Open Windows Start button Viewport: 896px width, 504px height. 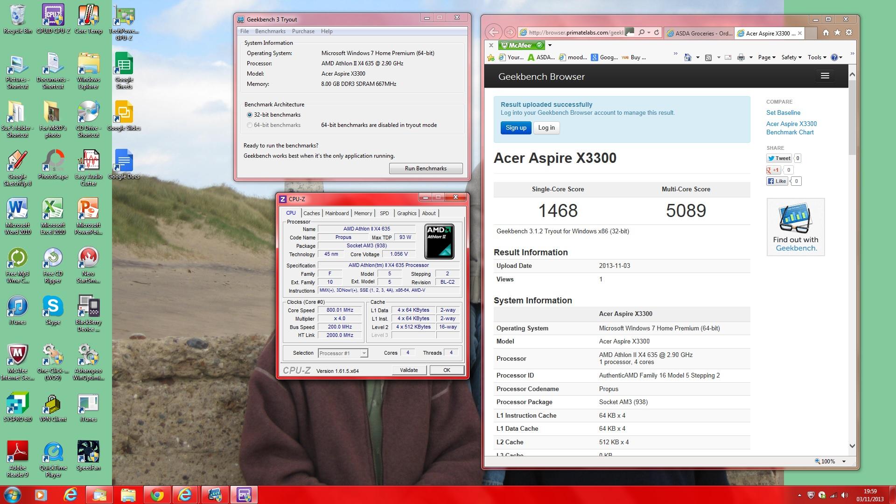13,495
